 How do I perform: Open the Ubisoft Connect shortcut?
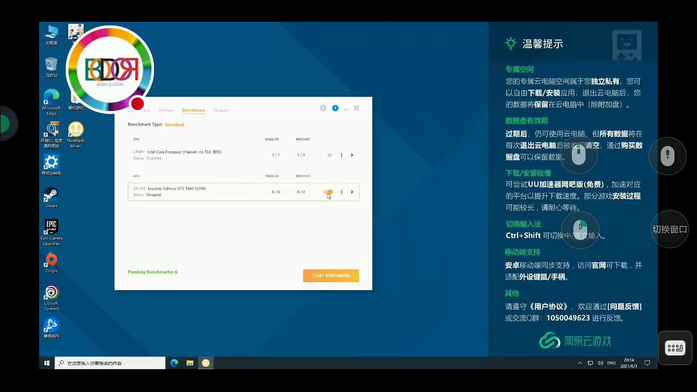coord(51,298)
